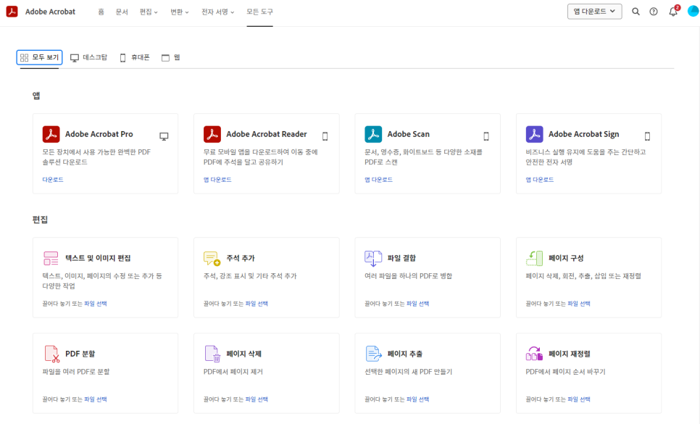Click the Adobe Acrobat Sign title text
The image size is (700, 424).
(x=584, y=134)
